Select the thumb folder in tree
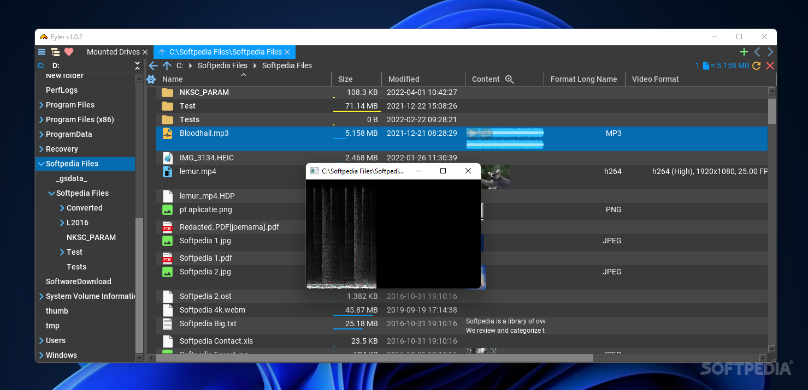The height and width of the screenshot is (390, 808). point(57,311)
